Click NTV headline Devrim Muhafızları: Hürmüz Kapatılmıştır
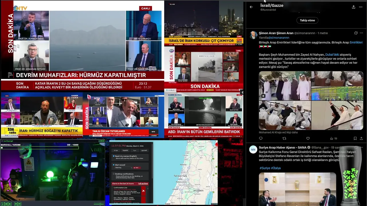Screen dimensions: 367x206 (x=81, y=75)
